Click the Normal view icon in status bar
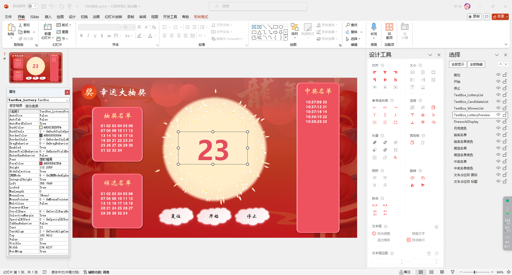Screen dimensions: 512x275 (x=421, y=272)
